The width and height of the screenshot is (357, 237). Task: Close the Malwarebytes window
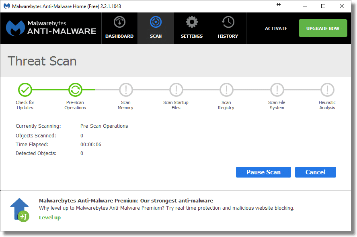[341, 6]
